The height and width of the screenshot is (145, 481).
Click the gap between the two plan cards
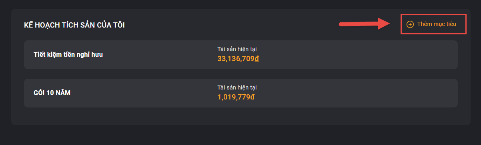pos(240,74)
